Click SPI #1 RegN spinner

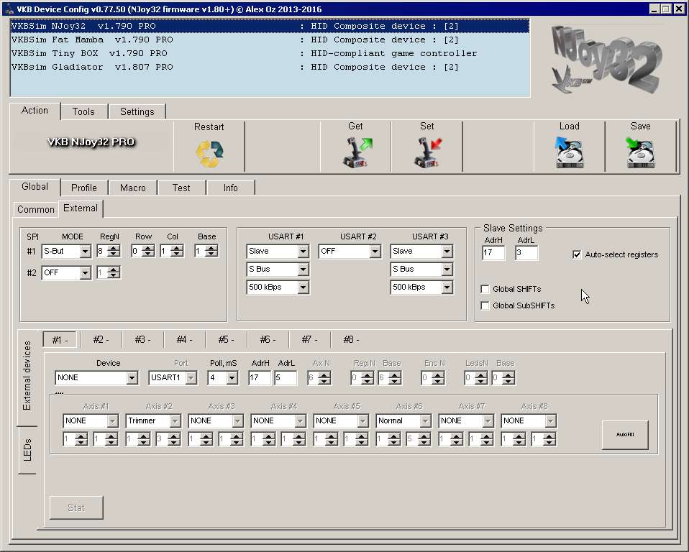(x=109, y=251)
